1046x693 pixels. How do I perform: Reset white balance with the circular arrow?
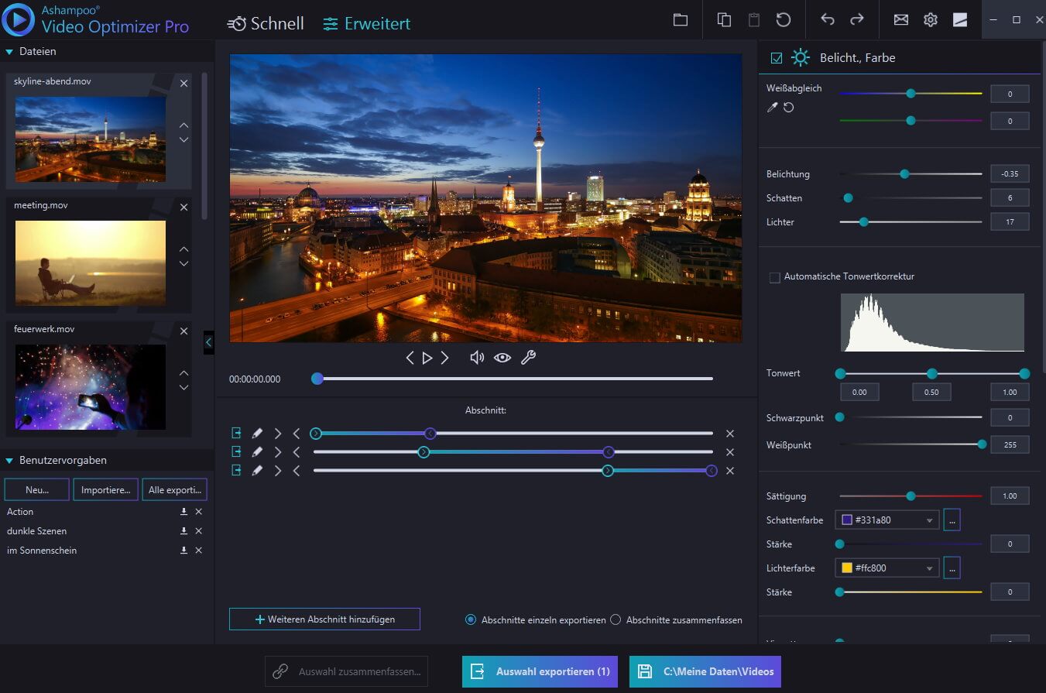[x=788, y=108]
